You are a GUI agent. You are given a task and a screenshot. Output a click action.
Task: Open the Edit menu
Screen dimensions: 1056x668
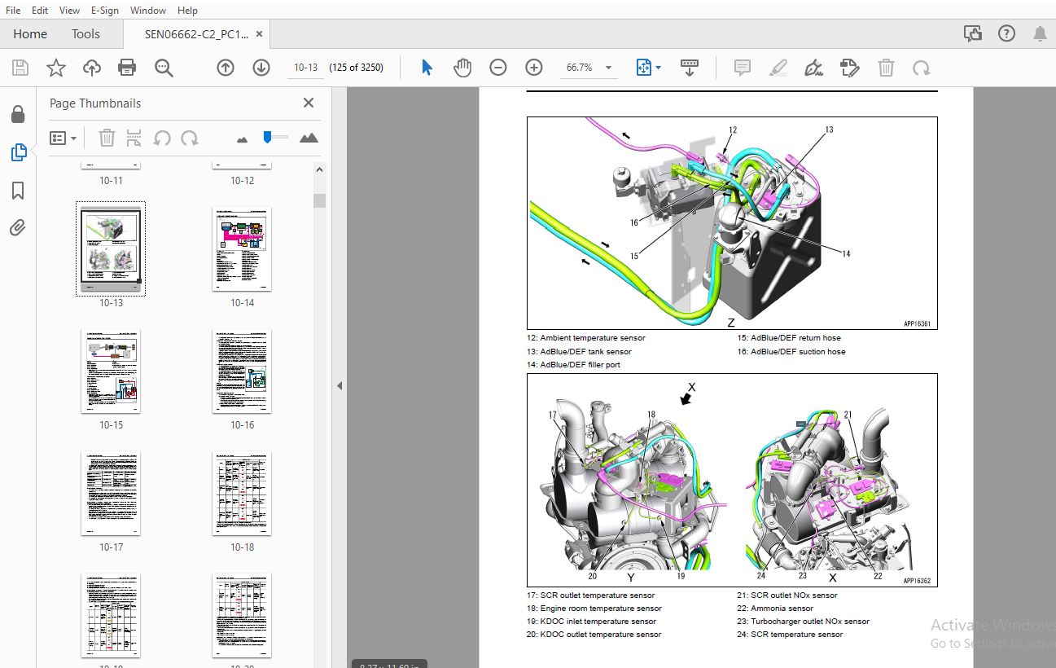(x=40, y=10)
